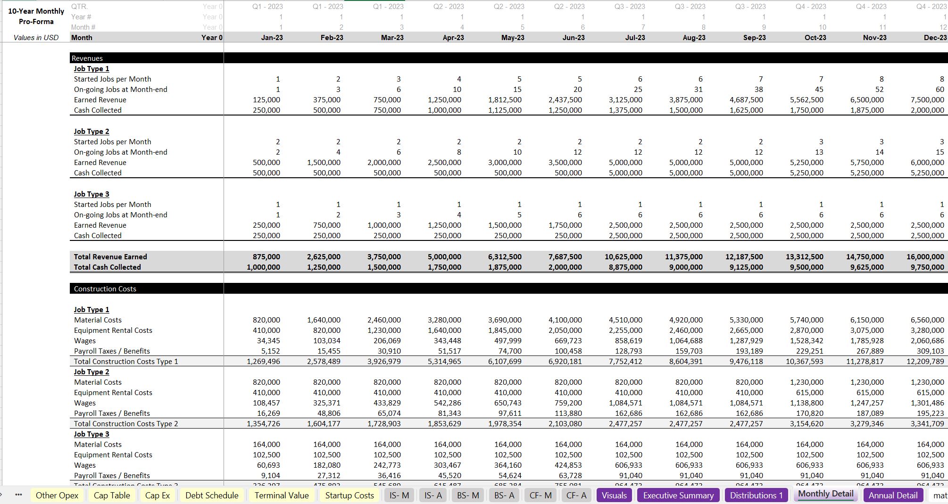Select the Total Revenue Earned label
This screenshot has height=504, width=948.
coord(110,256)
